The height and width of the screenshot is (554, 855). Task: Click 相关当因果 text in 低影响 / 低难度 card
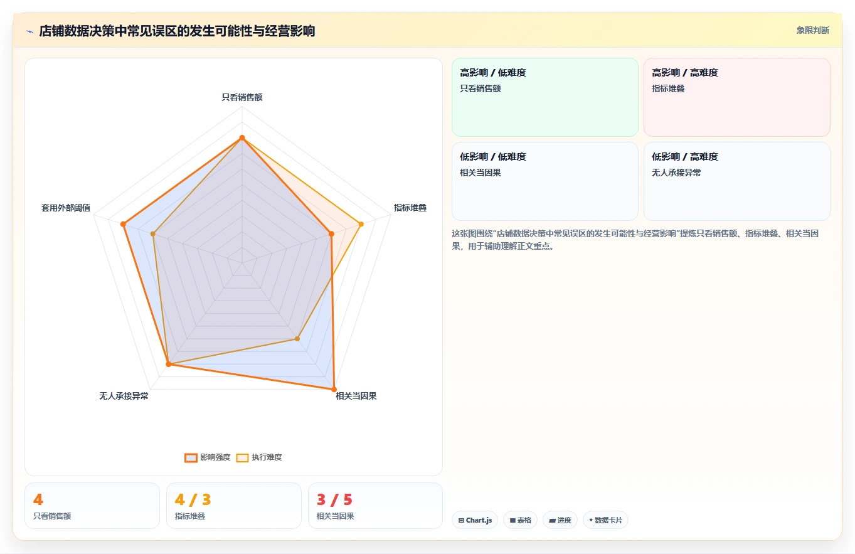[x=481, y=173]
